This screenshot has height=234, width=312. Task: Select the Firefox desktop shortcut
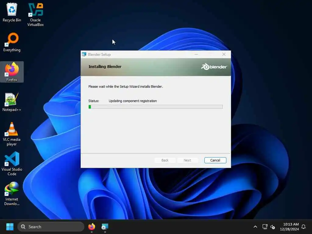click(12, 72)
